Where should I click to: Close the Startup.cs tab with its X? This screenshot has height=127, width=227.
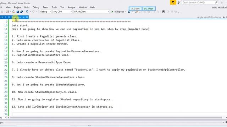pos(27,17)
